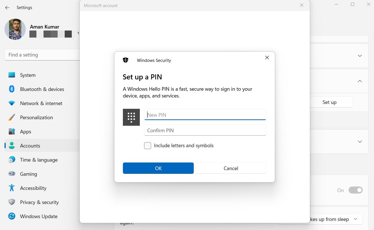Select Time & language in sidebar

39,160
